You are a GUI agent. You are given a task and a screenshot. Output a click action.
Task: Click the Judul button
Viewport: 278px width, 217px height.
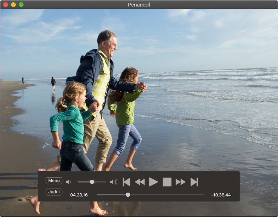54,192
